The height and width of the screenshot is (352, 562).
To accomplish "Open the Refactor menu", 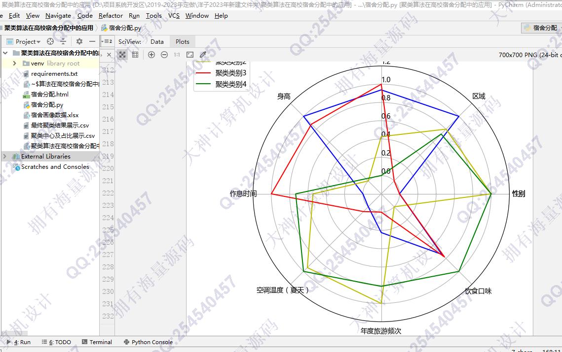I will (111, 16).
